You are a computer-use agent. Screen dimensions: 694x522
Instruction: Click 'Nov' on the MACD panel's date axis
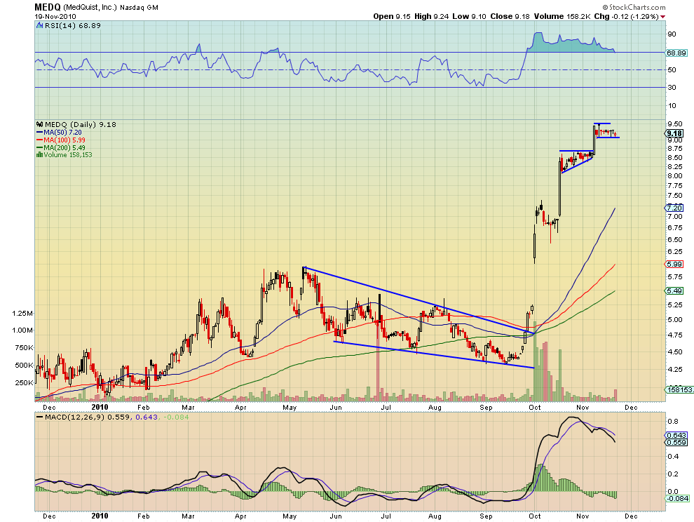(583, 516)
